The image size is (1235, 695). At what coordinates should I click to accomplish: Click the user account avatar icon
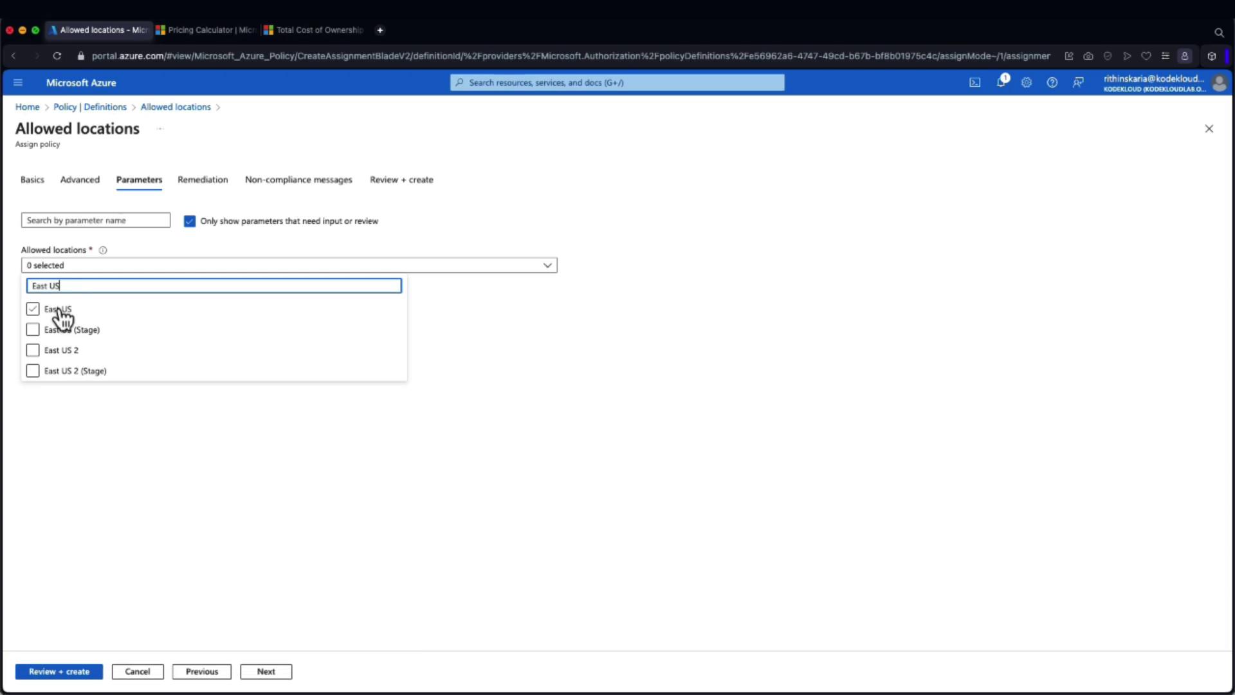(x=1218, y=83)
